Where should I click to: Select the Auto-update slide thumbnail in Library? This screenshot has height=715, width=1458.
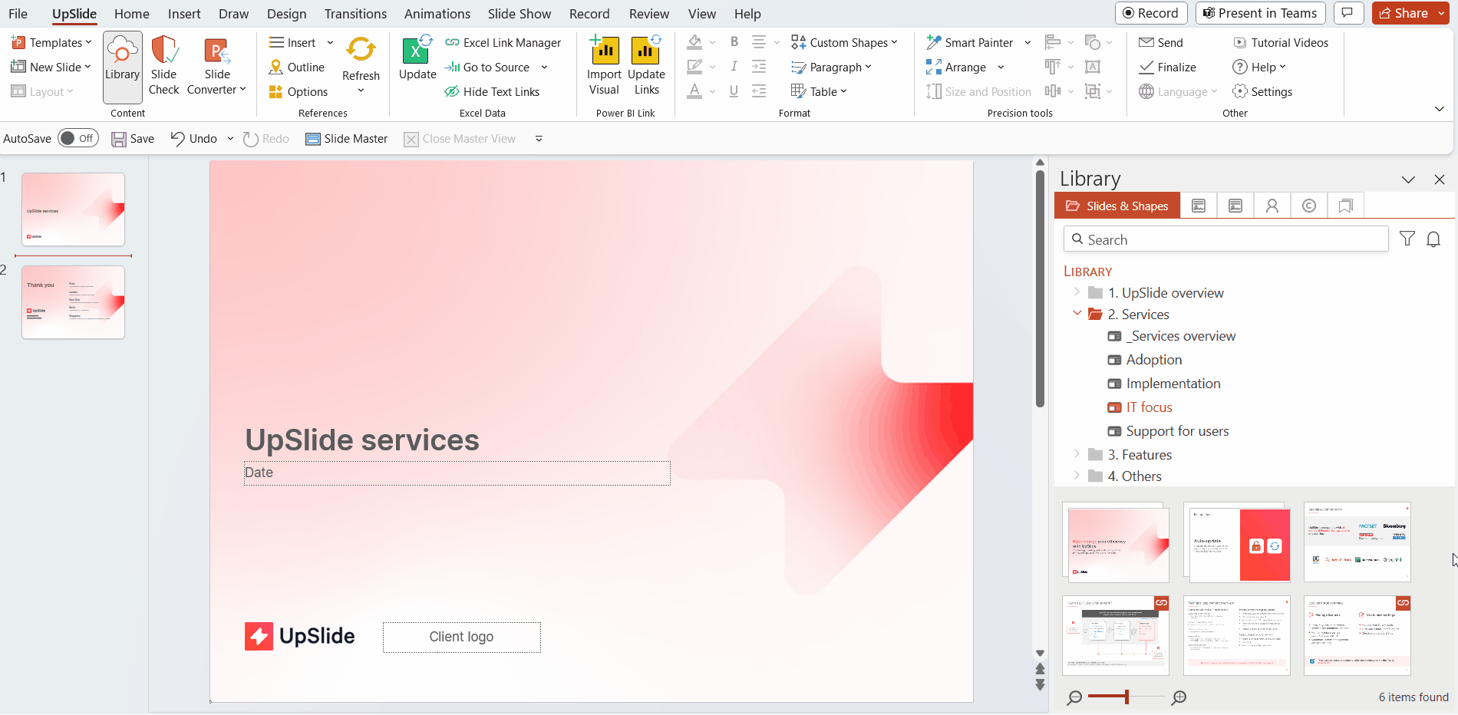point(1236,542)
